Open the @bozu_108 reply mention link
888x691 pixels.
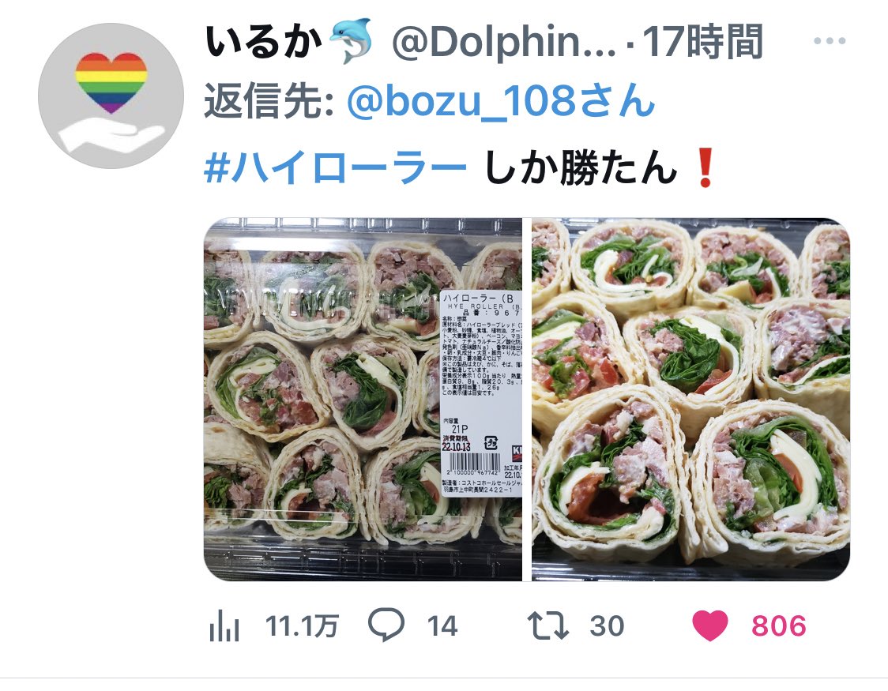(501, 101)
